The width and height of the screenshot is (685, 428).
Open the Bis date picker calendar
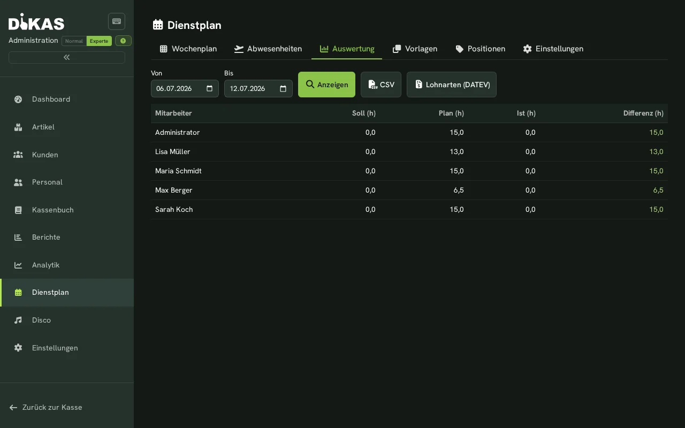click(283, 88)
